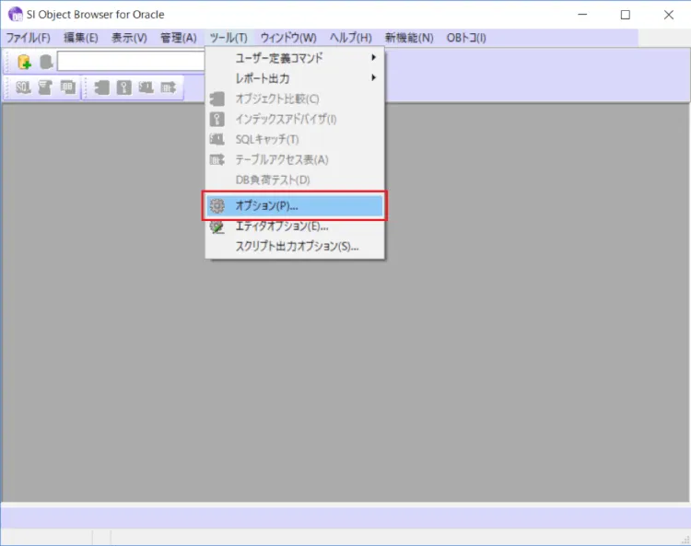
Task: Open the ヘルプ(H) menu
Action: click(x=351, y=38)
